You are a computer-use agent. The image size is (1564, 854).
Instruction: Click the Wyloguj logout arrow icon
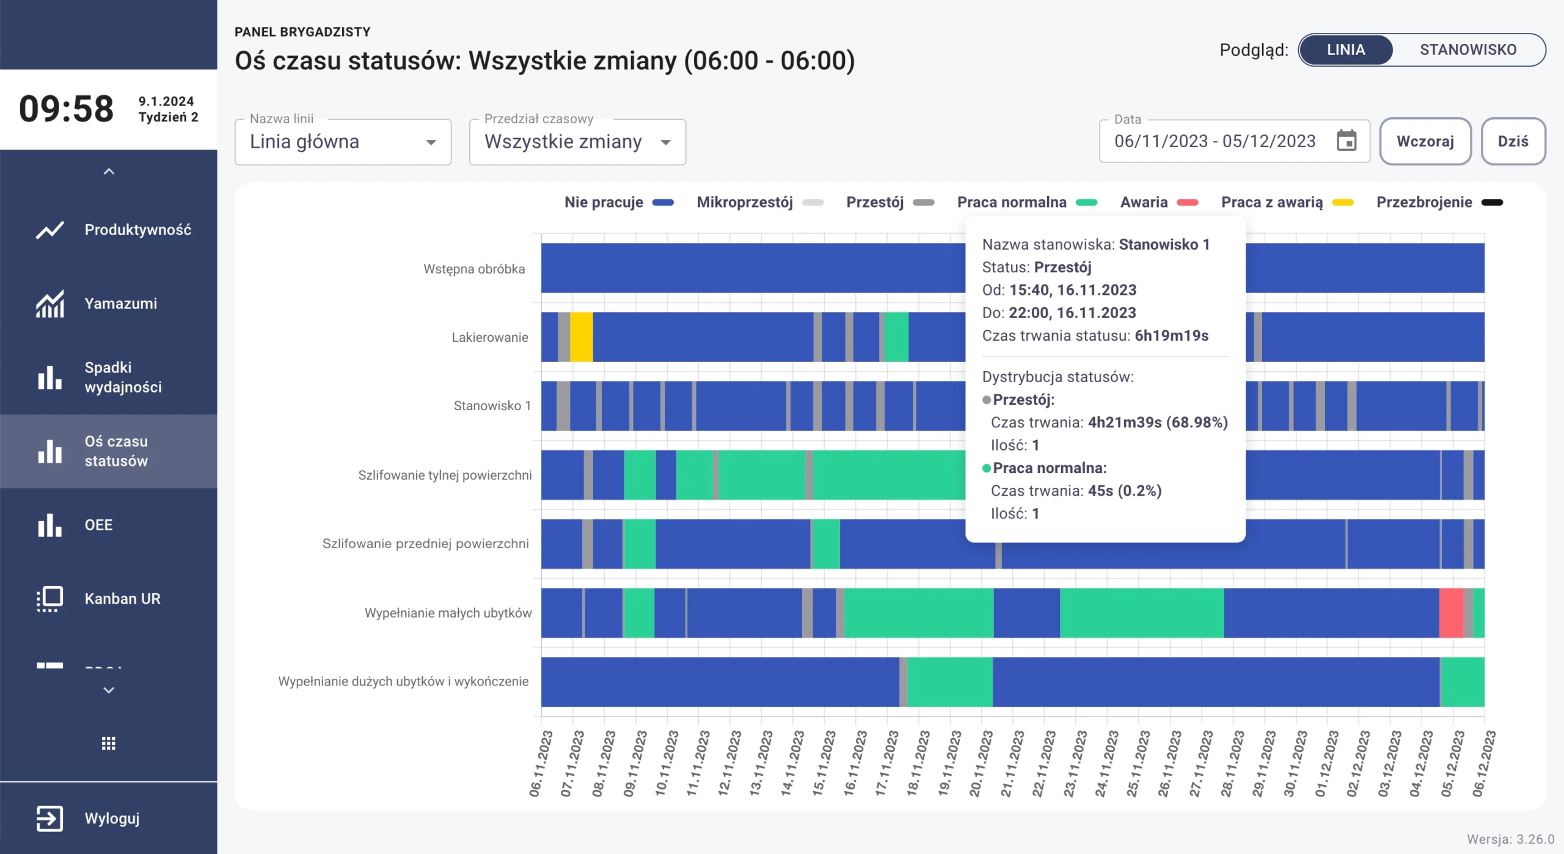point(49,819)
